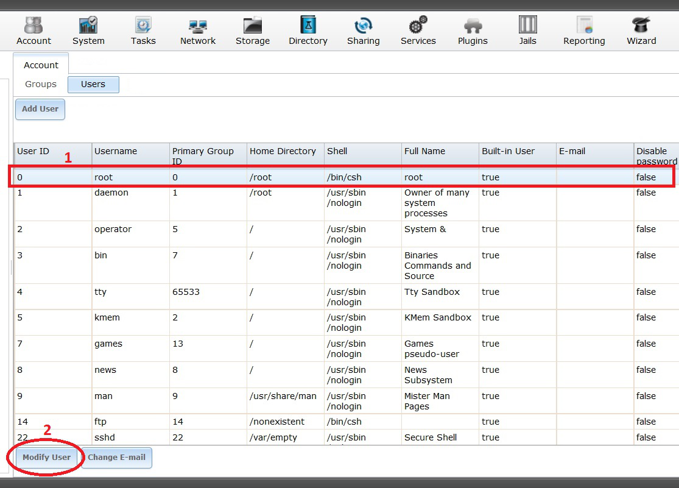Open the Network configuration icon
The width and height of the screenshot is (679, 488).
click(x=198, y=30)
